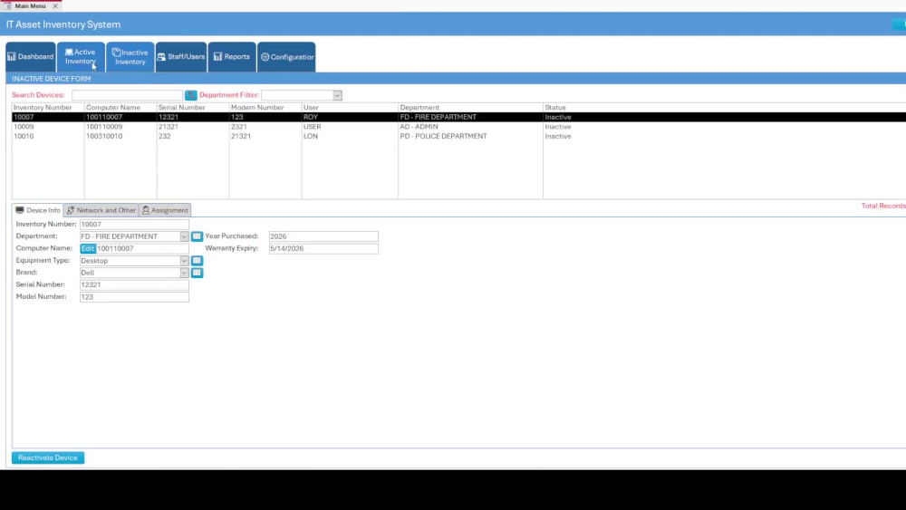Switch to Active Inventory tab
Image resolution: width=906 pixels, height=510 pixels.
click(x=81, y=56)
